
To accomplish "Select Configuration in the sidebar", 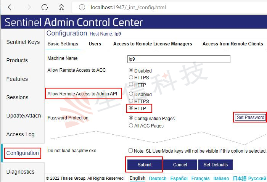I will coord(23,153).
